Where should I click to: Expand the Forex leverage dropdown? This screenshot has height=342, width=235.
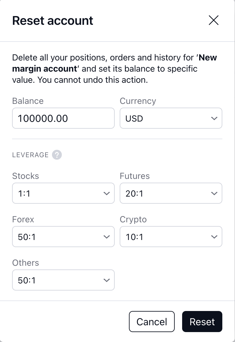pyautogui.click(x=59, y=237)
